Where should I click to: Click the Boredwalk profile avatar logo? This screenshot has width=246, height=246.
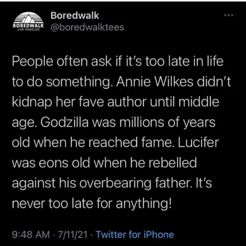click(29, 21)
